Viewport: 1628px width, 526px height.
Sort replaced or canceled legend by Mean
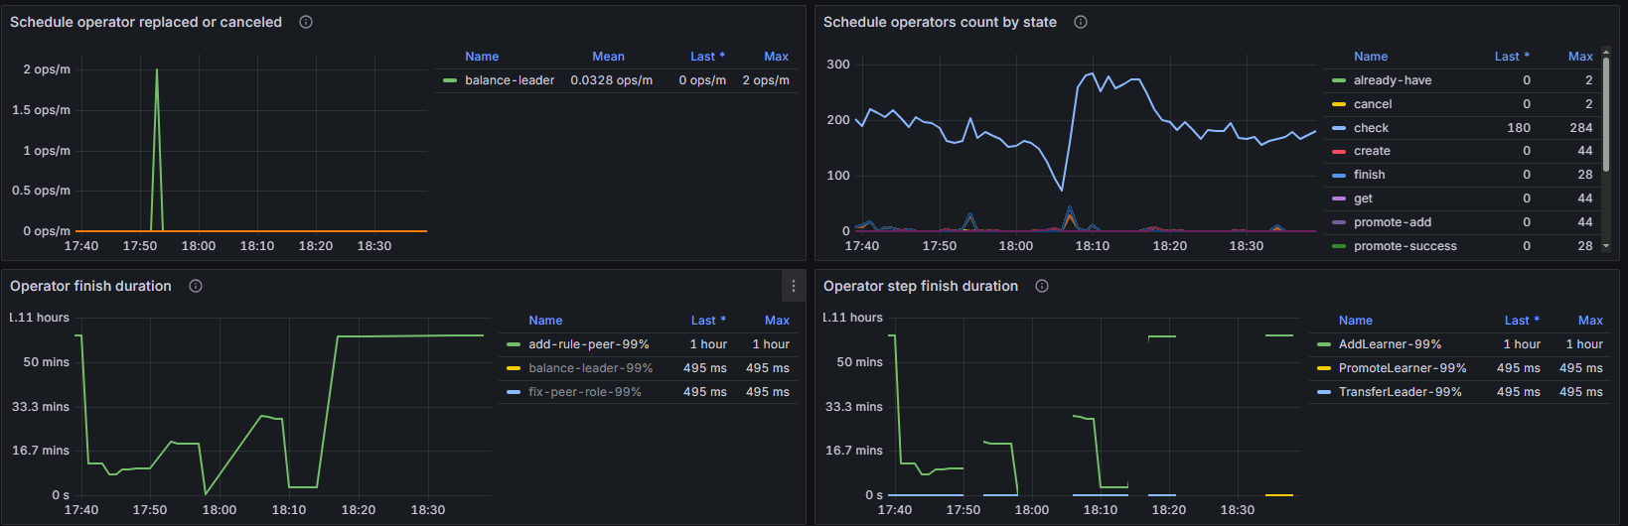point(608,57)
